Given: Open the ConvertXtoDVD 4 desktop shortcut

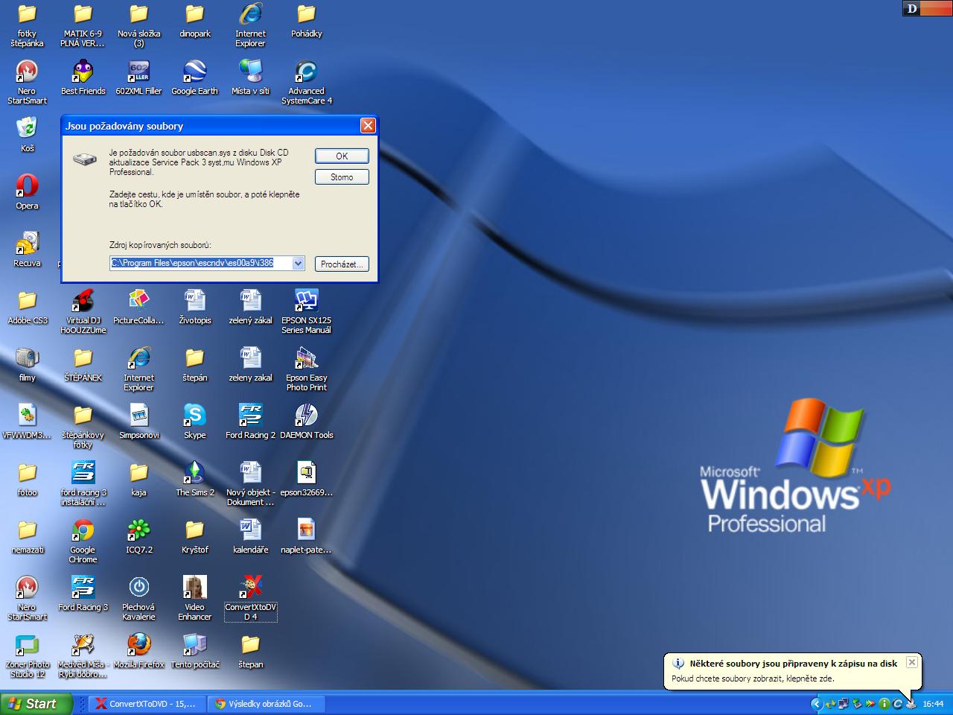Looking at the screenshot, I should 251,598.
